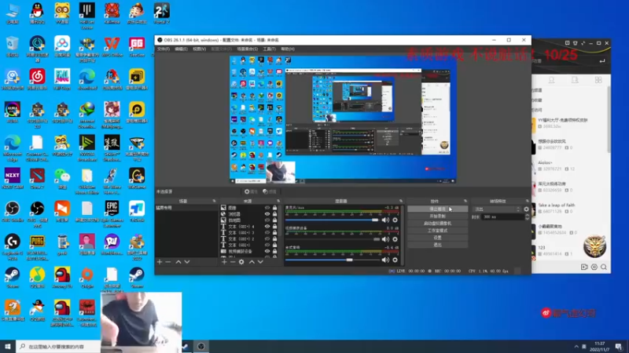
Task: Move source down in Sources panel
Action: click(260, 262)
